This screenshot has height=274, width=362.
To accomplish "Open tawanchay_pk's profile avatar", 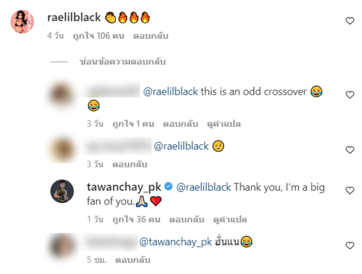I will [62, 192].
